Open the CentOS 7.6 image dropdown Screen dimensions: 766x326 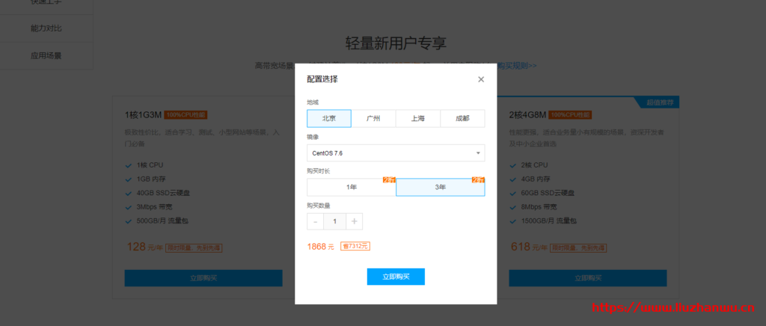point(396,153)
